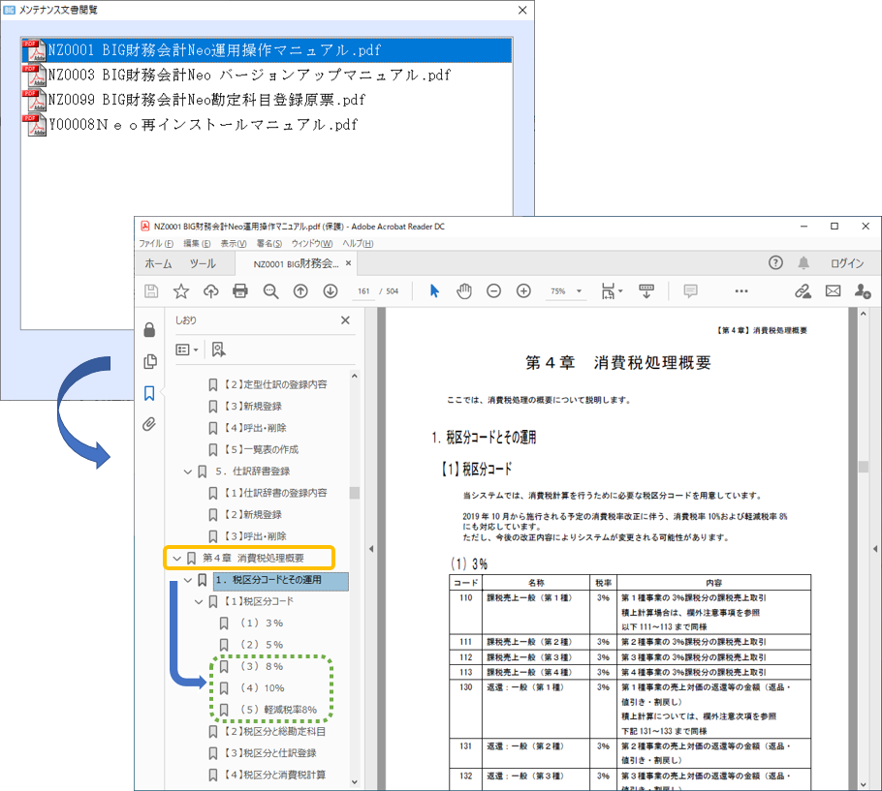
Task: Print the document with printer icon
Action: pyautogui.click(x=240, y=291)
